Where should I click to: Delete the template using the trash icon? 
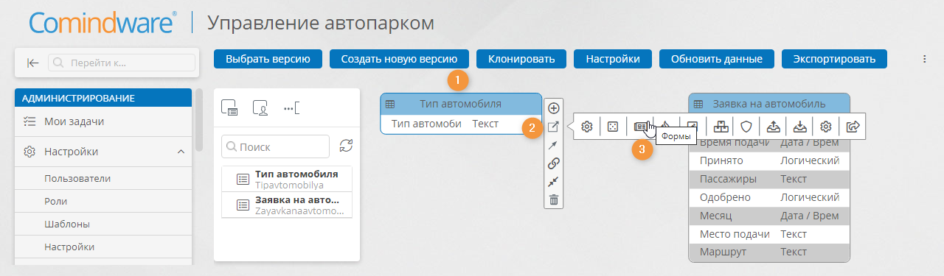pos(553,199)
